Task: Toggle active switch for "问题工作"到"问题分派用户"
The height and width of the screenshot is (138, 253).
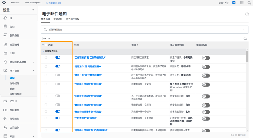Action: coord(58,66)
